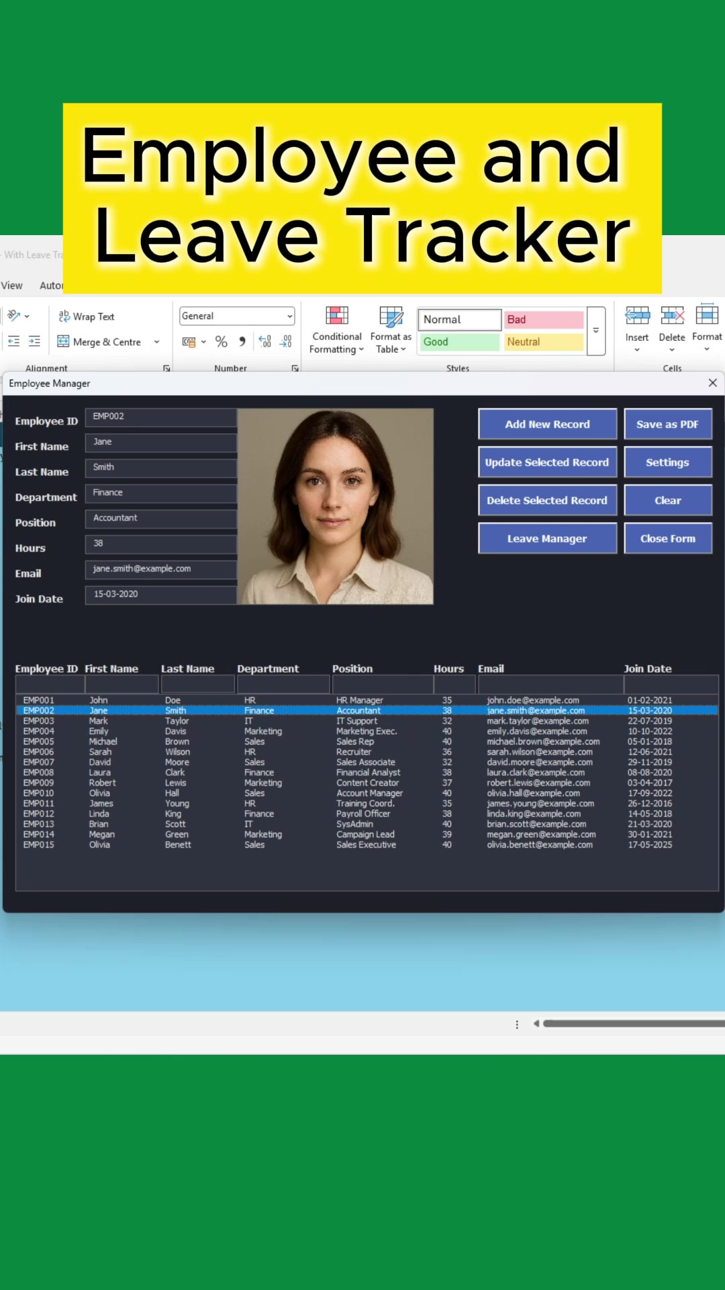Select the EMP005 Michael Brown row
Image resolution: width=725 pixels, height=1290 pixels.
(367, 742)
